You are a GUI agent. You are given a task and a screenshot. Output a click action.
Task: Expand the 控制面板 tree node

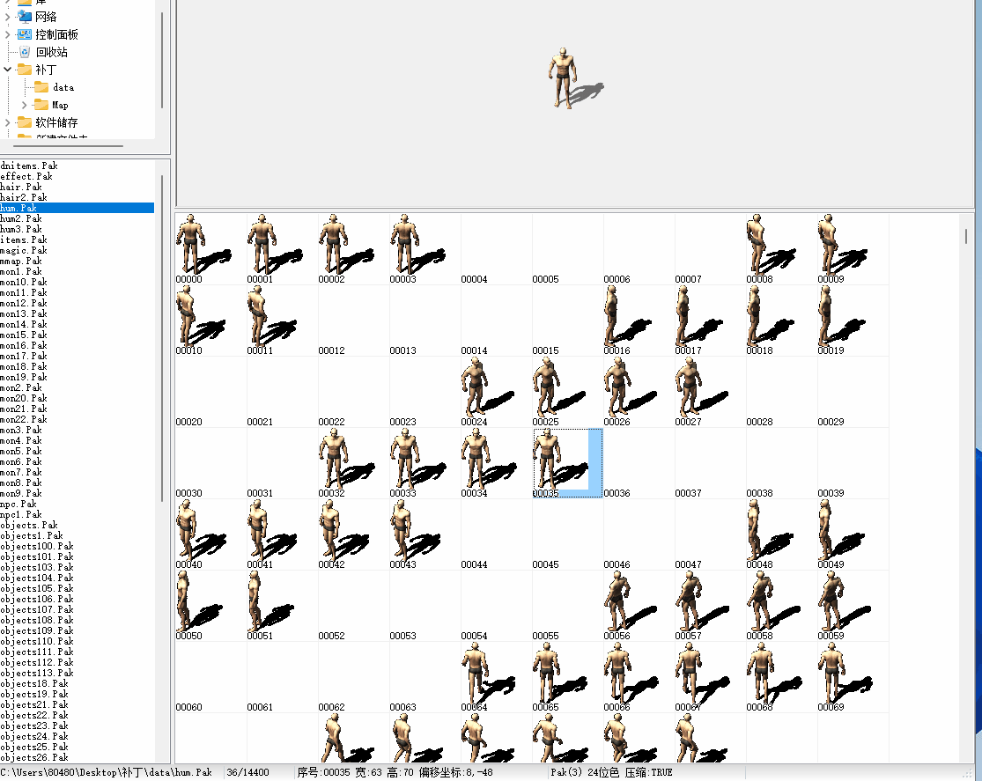[8, 34]
